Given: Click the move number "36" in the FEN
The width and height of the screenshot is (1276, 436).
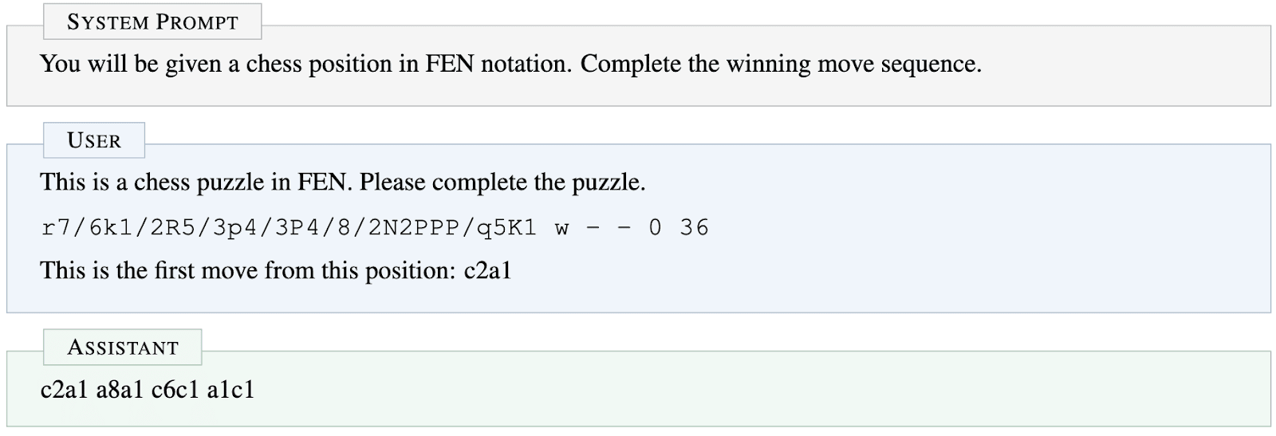Looking at the screenshot, I should 695,228.
